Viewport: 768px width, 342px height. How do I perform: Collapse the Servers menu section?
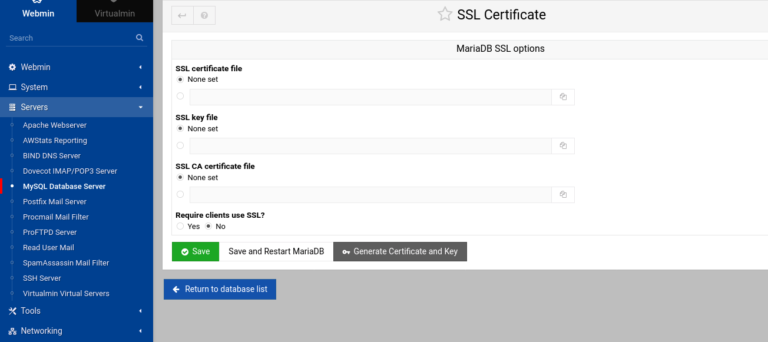coord(77,107)
